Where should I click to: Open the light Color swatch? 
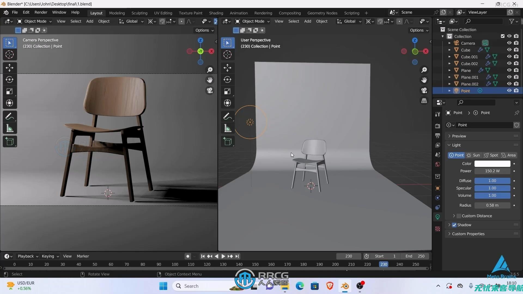pyautogui.click(x=492, y=164)
